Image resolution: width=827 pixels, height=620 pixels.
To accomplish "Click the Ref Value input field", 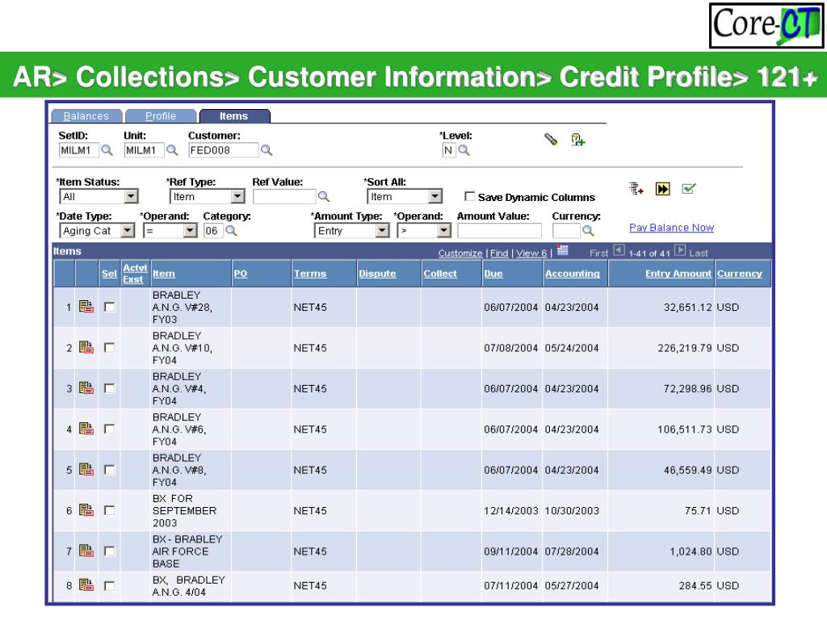I will [x=284, y=197].
